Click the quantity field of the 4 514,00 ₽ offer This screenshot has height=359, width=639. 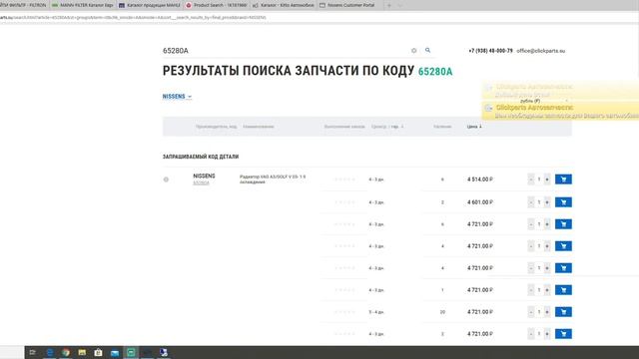539,179
